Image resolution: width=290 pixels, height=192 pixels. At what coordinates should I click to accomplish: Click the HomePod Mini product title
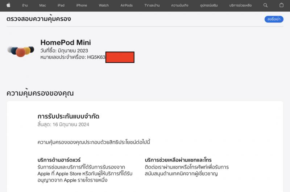[x=66, y=42]
